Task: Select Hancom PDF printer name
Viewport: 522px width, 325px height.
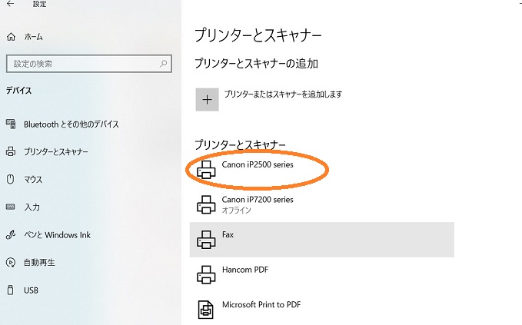Action: click(245, 270)
